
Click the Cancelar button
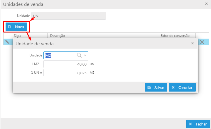[x=182, y=87]
